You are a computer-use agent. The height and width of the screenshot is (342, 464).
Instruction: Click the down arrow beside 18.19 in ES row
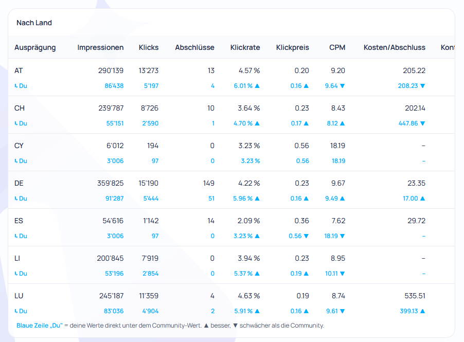pyautogui.click(x=343, y=237)
